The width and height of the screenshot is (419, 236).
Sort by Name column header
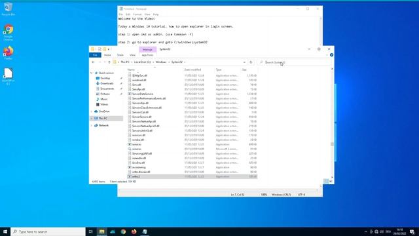(x=155, y=69)
